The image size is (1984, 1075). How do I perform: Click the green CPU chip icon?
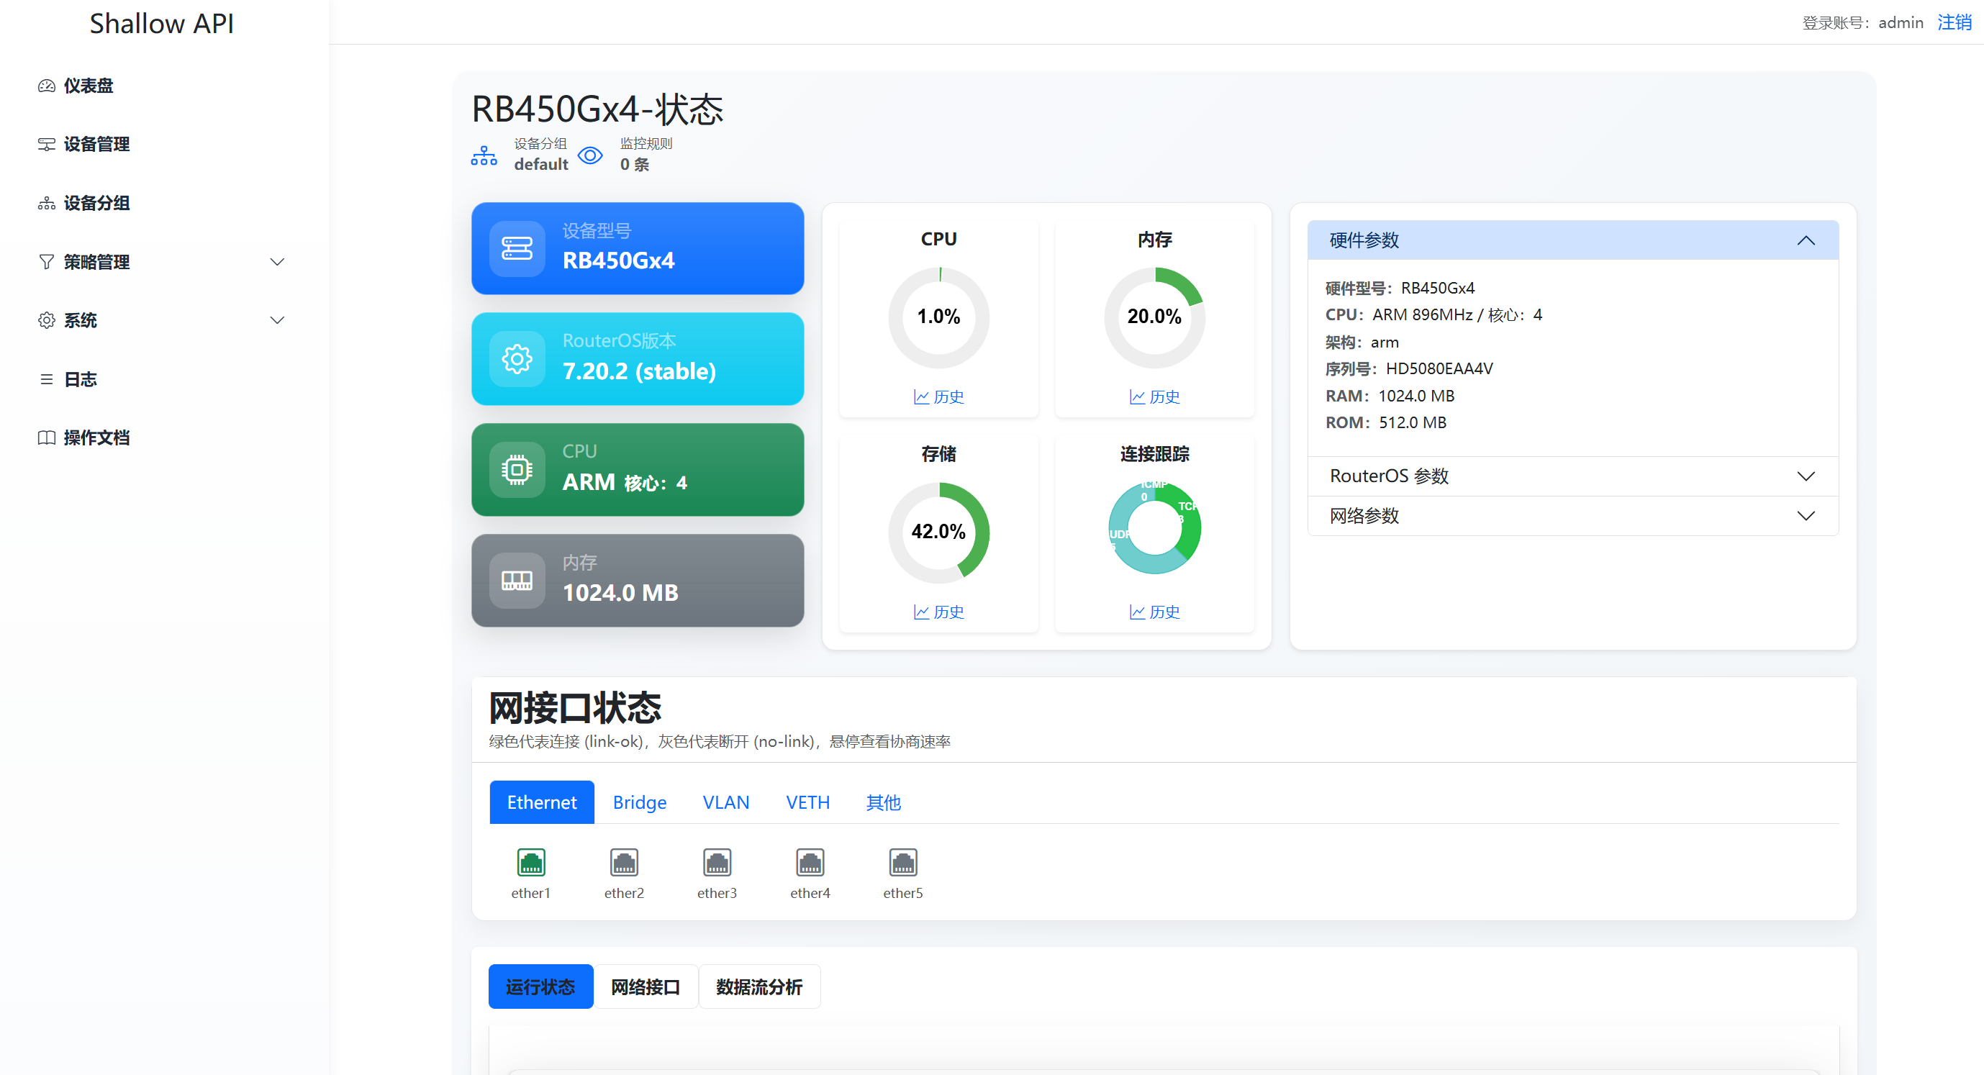coord(517,469)
